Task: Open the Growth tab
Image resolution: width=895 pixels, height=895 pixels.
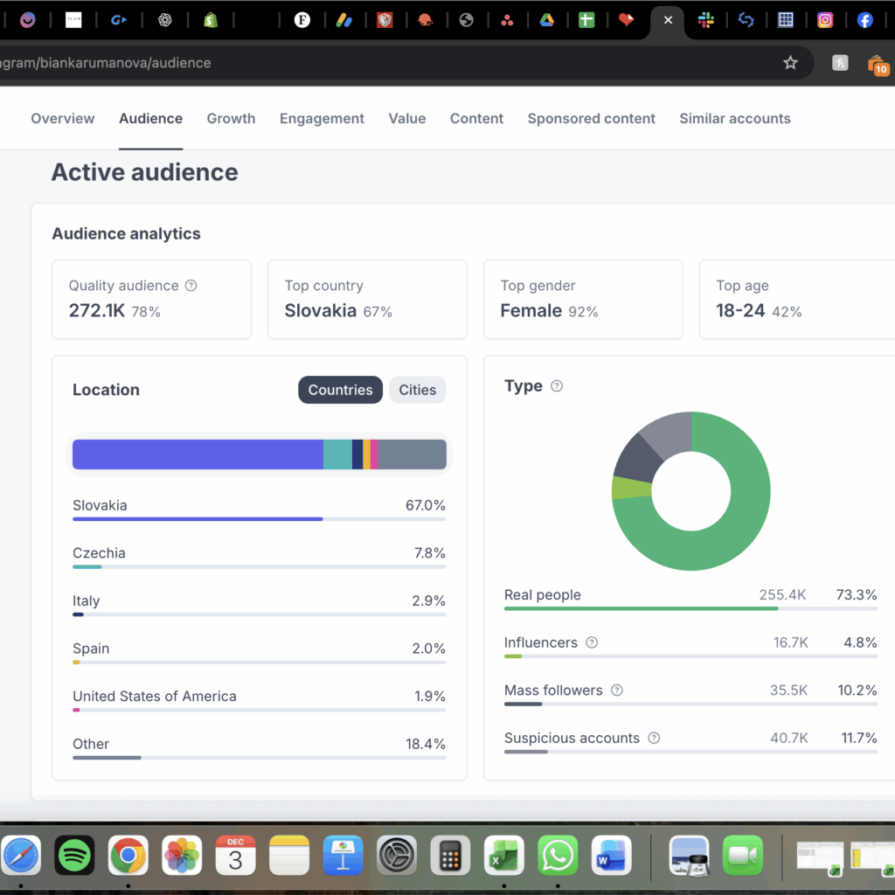Action: point(231,119)
